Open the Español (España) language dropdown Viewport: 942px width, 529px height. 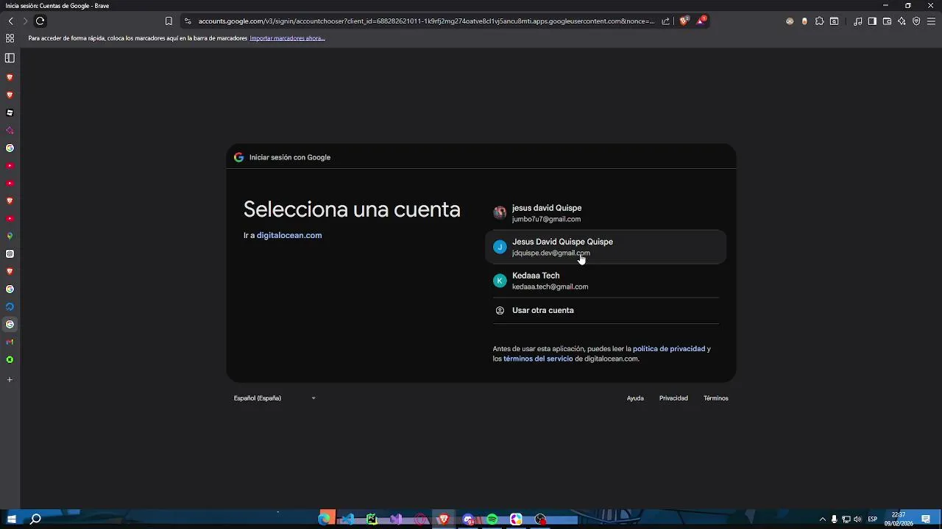pyautogui.click(x=275, y=398)
